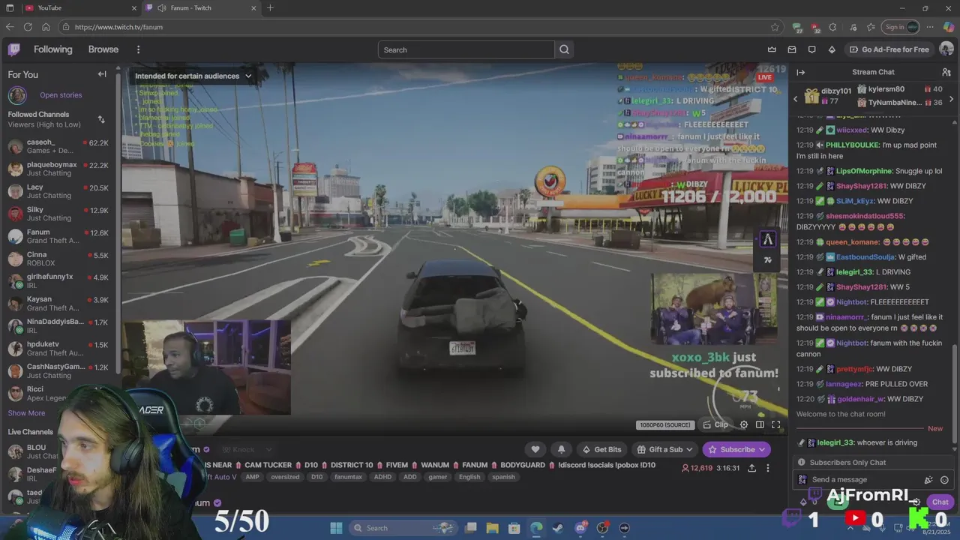This screenshot has height=540, width=960.
Task: Select the Fanum - Twitch browser tab
Action: 201,7
